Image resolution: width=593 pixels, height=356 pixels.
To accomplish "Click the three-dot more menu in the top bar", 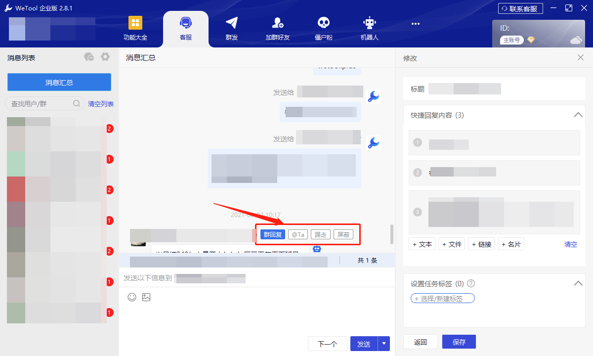I will point(416,23).
